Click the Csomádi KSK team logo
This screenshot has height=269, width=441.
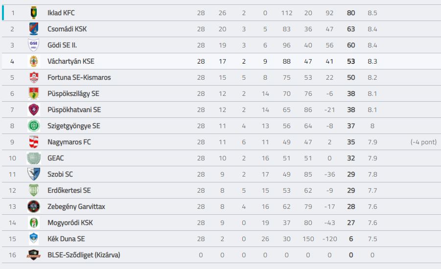tap(34, 29)
